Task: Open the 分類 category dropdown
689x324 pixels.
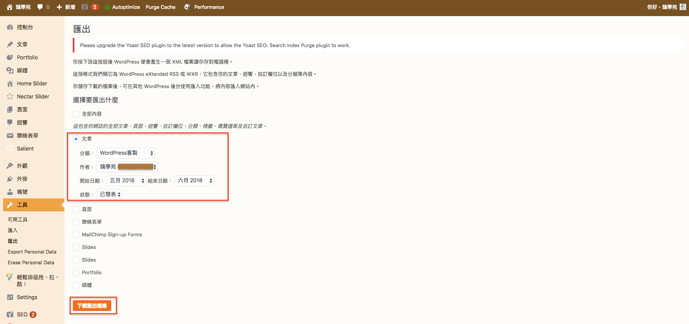Action: pyautogui.click(x=126, y=153)
